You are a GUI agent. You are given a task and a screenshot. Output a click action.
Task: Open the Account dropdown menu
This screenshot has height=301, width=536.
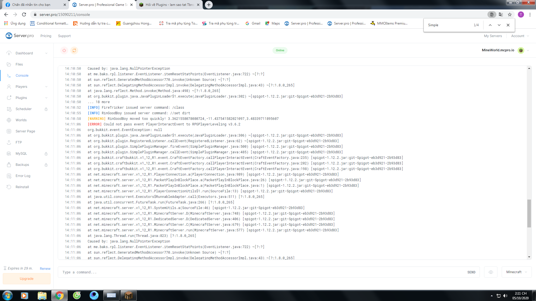coord(520,36)
